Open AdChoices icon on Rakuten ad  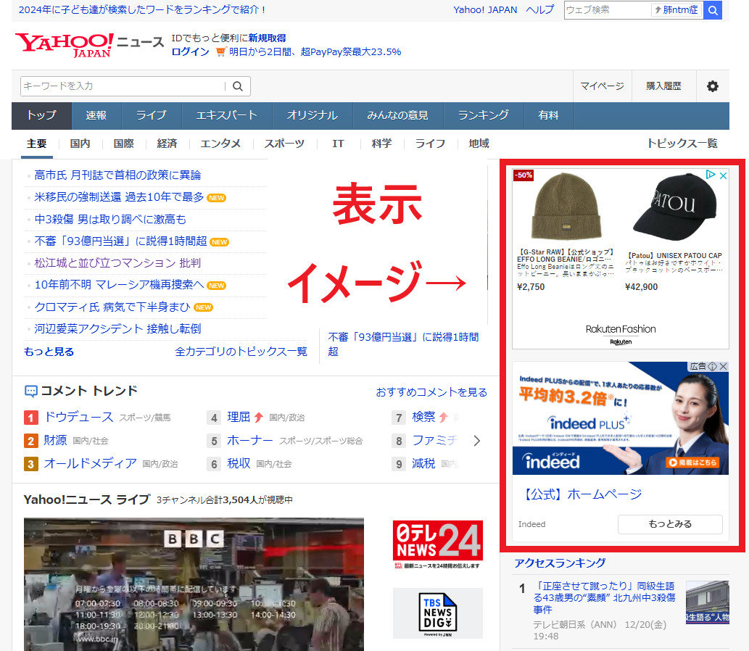711,175
